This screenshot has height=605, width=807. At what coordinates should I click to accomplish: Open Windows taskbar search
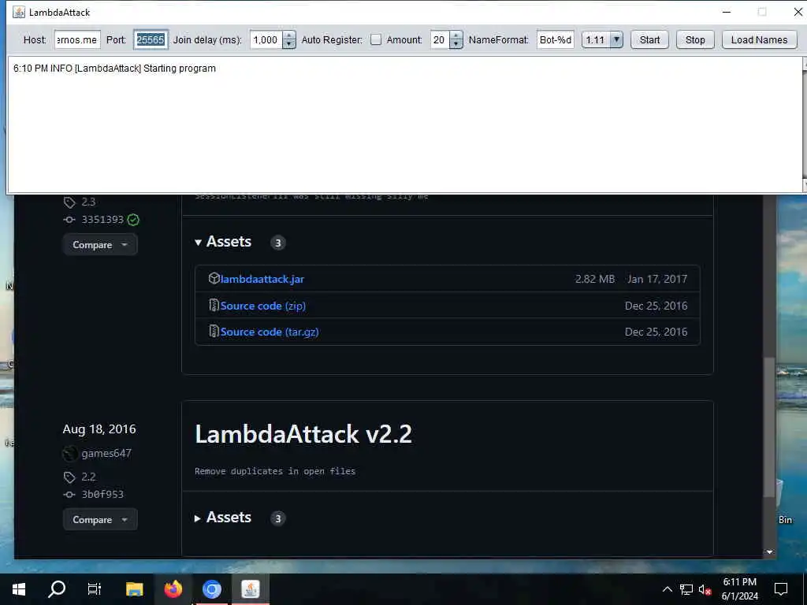(x=57, y=589)
